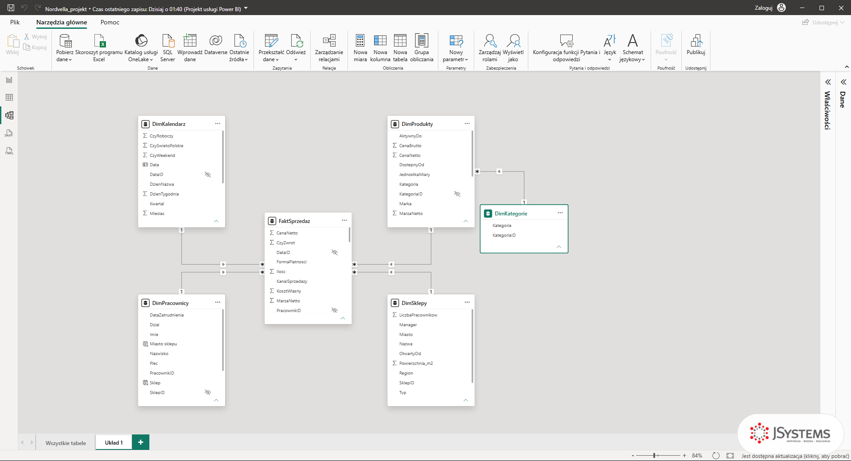Open the Plik menu
851x461 pixels.
(x=15, y=22)
